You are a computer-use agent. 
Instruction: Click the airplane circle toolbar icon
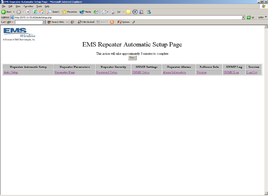tap(135, 12)
